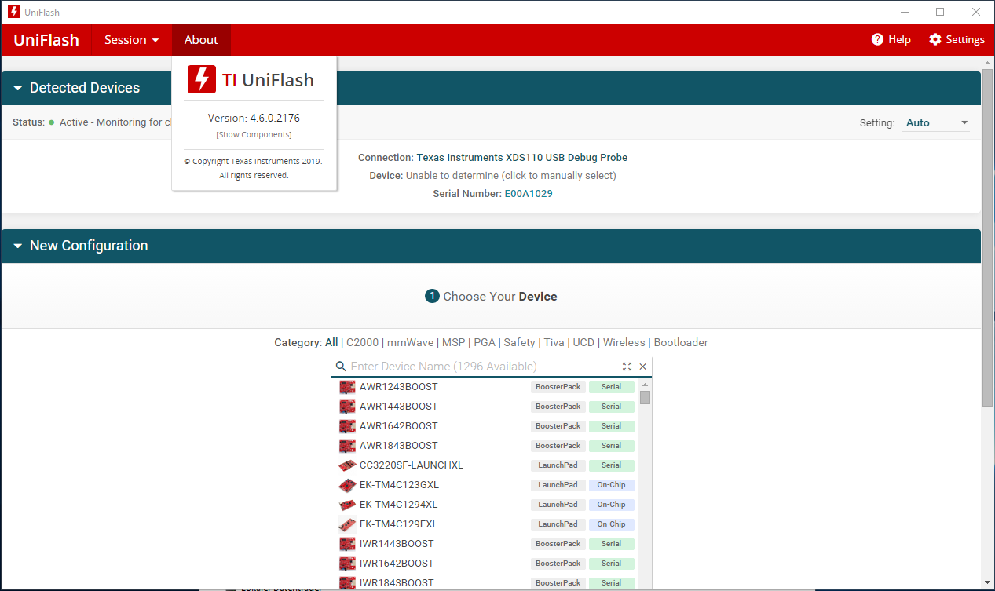This screenshot has width=995, height=591.
Task: Click the magnifier icon in the device search
Action: (x=340, y=366)
